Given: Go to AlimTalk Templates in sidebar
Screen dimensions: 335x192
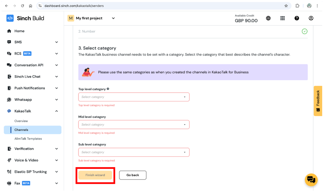Looking at the screenshot, I should [x=28, y=139].
